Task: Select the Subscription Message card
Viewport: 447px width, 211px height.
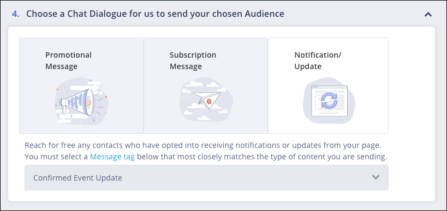Action: point(206,85)
